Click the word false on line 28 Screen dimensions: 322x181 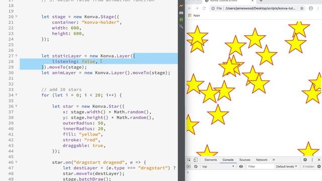point(89,61)
